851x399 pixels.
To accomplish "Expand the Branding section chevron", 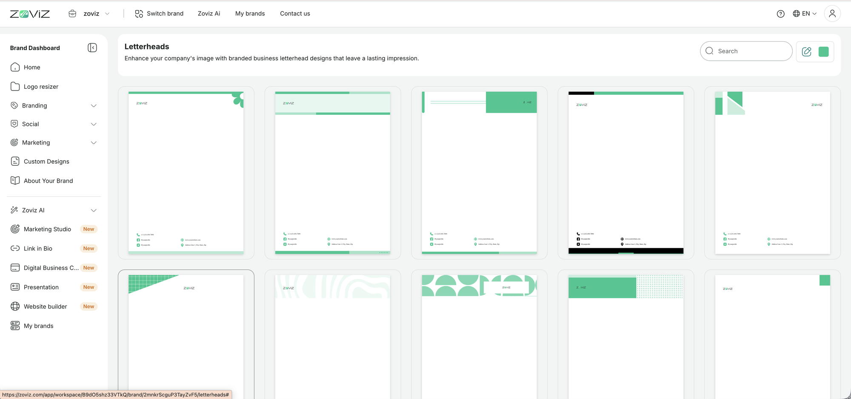I will 94,105.
